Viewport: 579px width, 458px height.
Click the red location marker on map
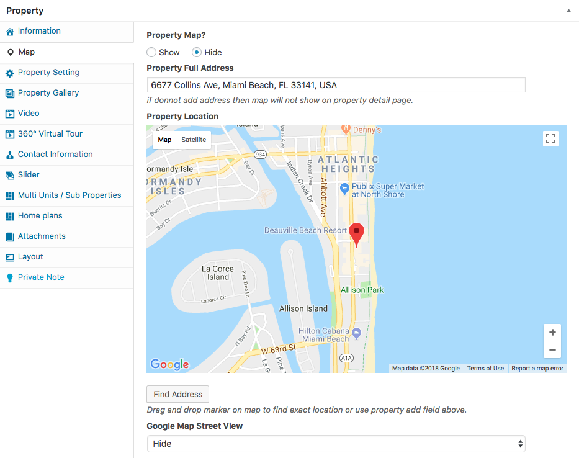(x=356, y=235)
